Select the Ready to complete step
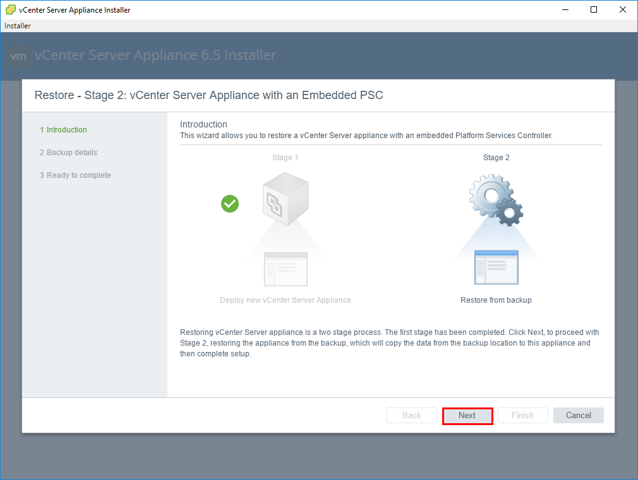This screenshot has height=480, width=638. coord(75,175)
